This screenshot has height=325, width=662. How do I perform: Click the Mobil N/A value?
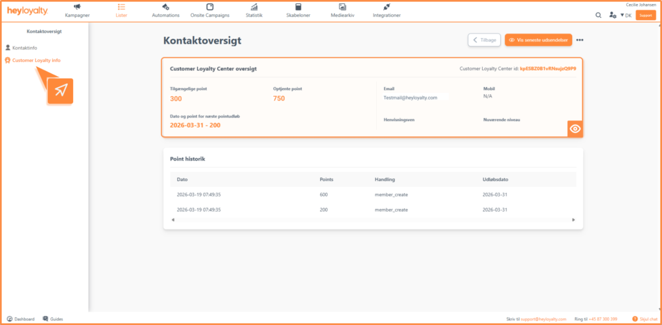(x=487, y=96)
